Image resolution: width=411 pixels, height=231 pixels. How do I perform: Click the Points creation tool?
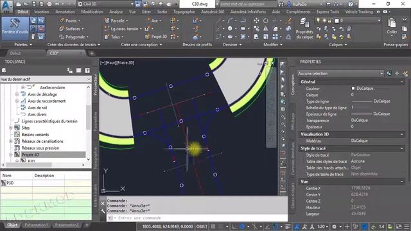pos(69,21)
